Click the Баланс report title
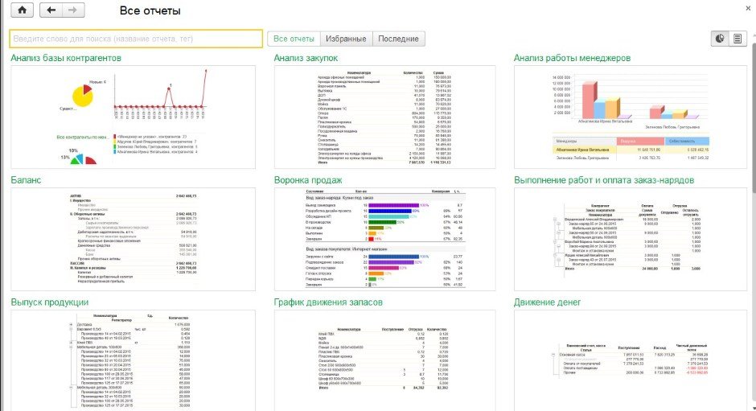756x411 pixels. 25,181
